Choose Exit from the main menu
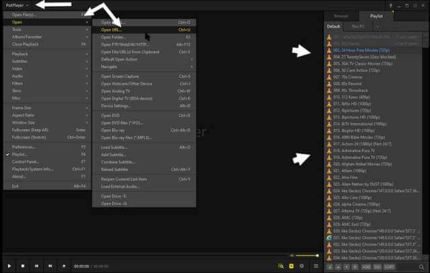Screen dimensions: 430x273 click(x=47, y=186)
